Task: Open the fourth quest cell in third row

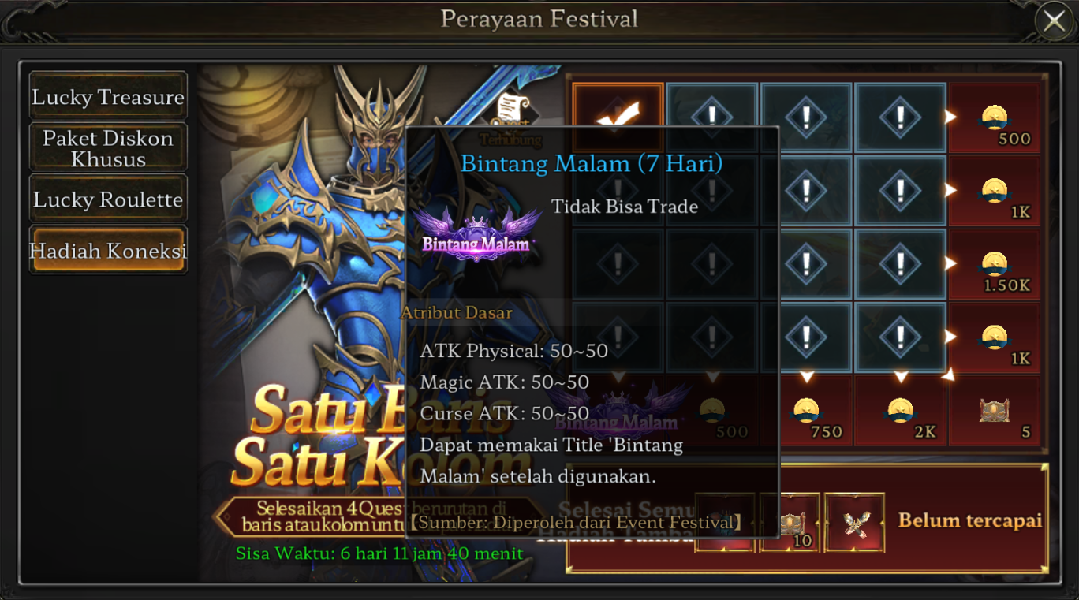Action: [x=901, y=264]
